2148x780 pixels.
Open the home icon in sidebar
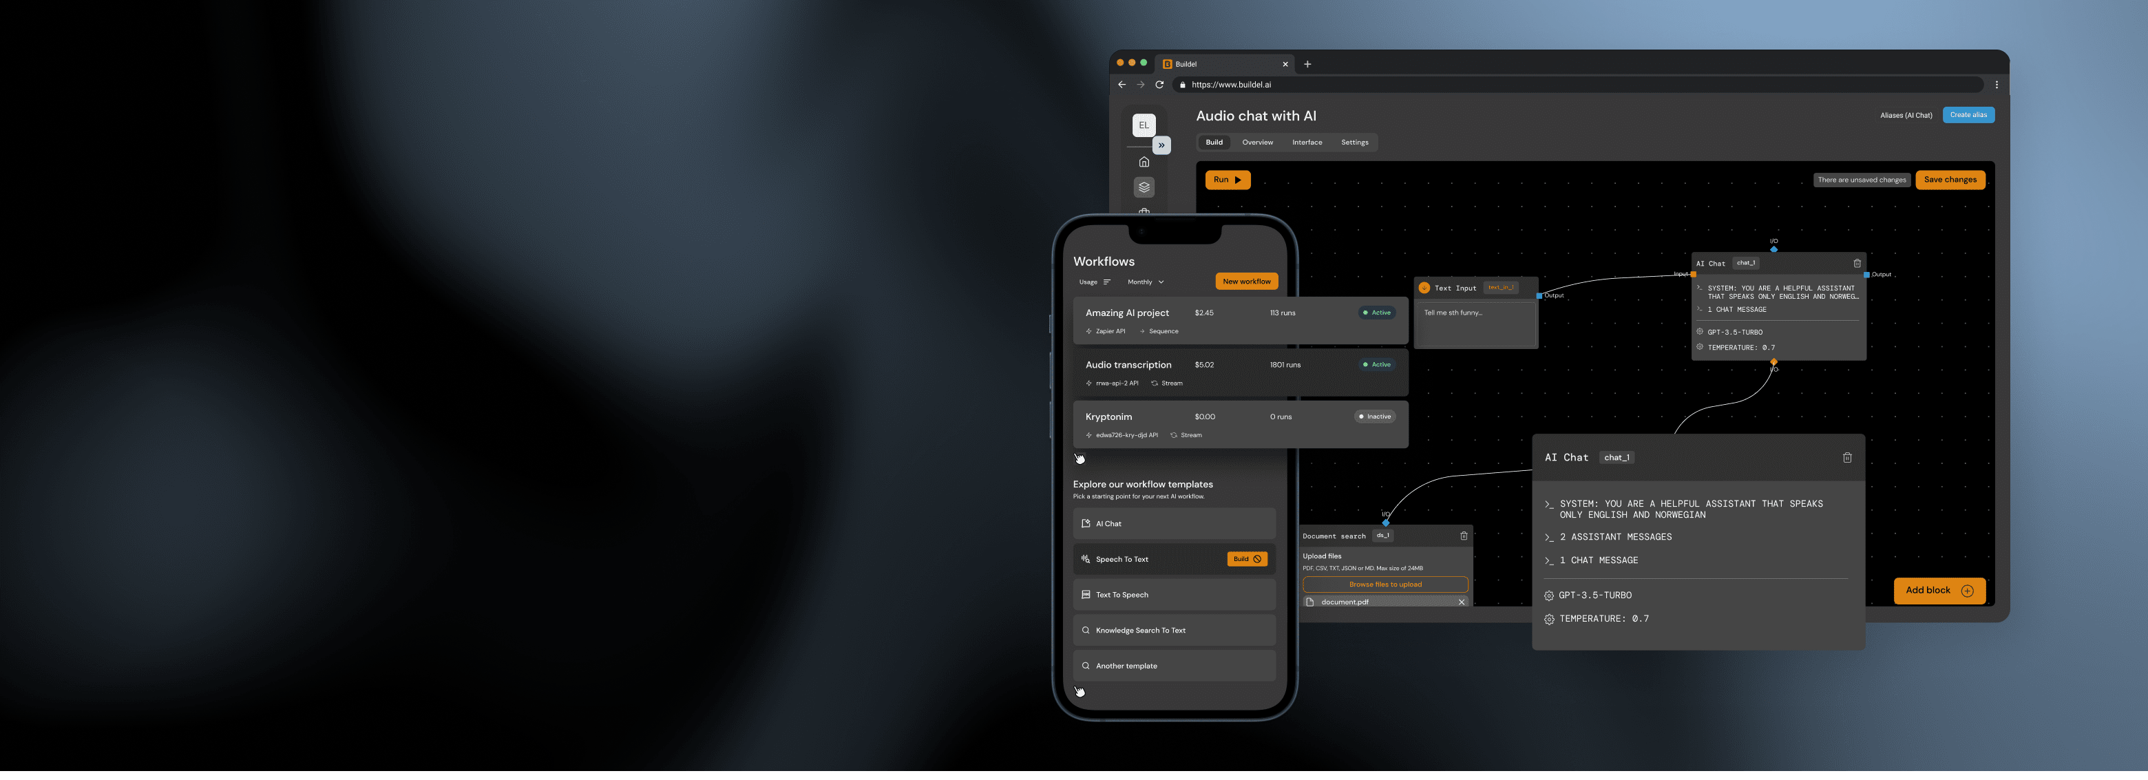[x=1144, y=162]
